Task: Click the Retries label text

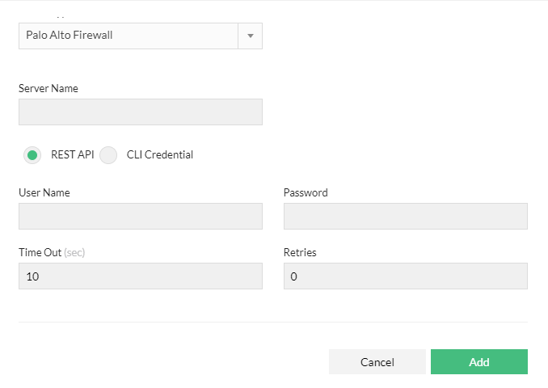Action: pyautogui.click(x=300, y=252)
